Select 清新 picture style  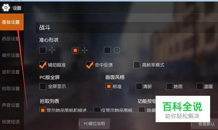pyautogui.click(x=139, y=86)
